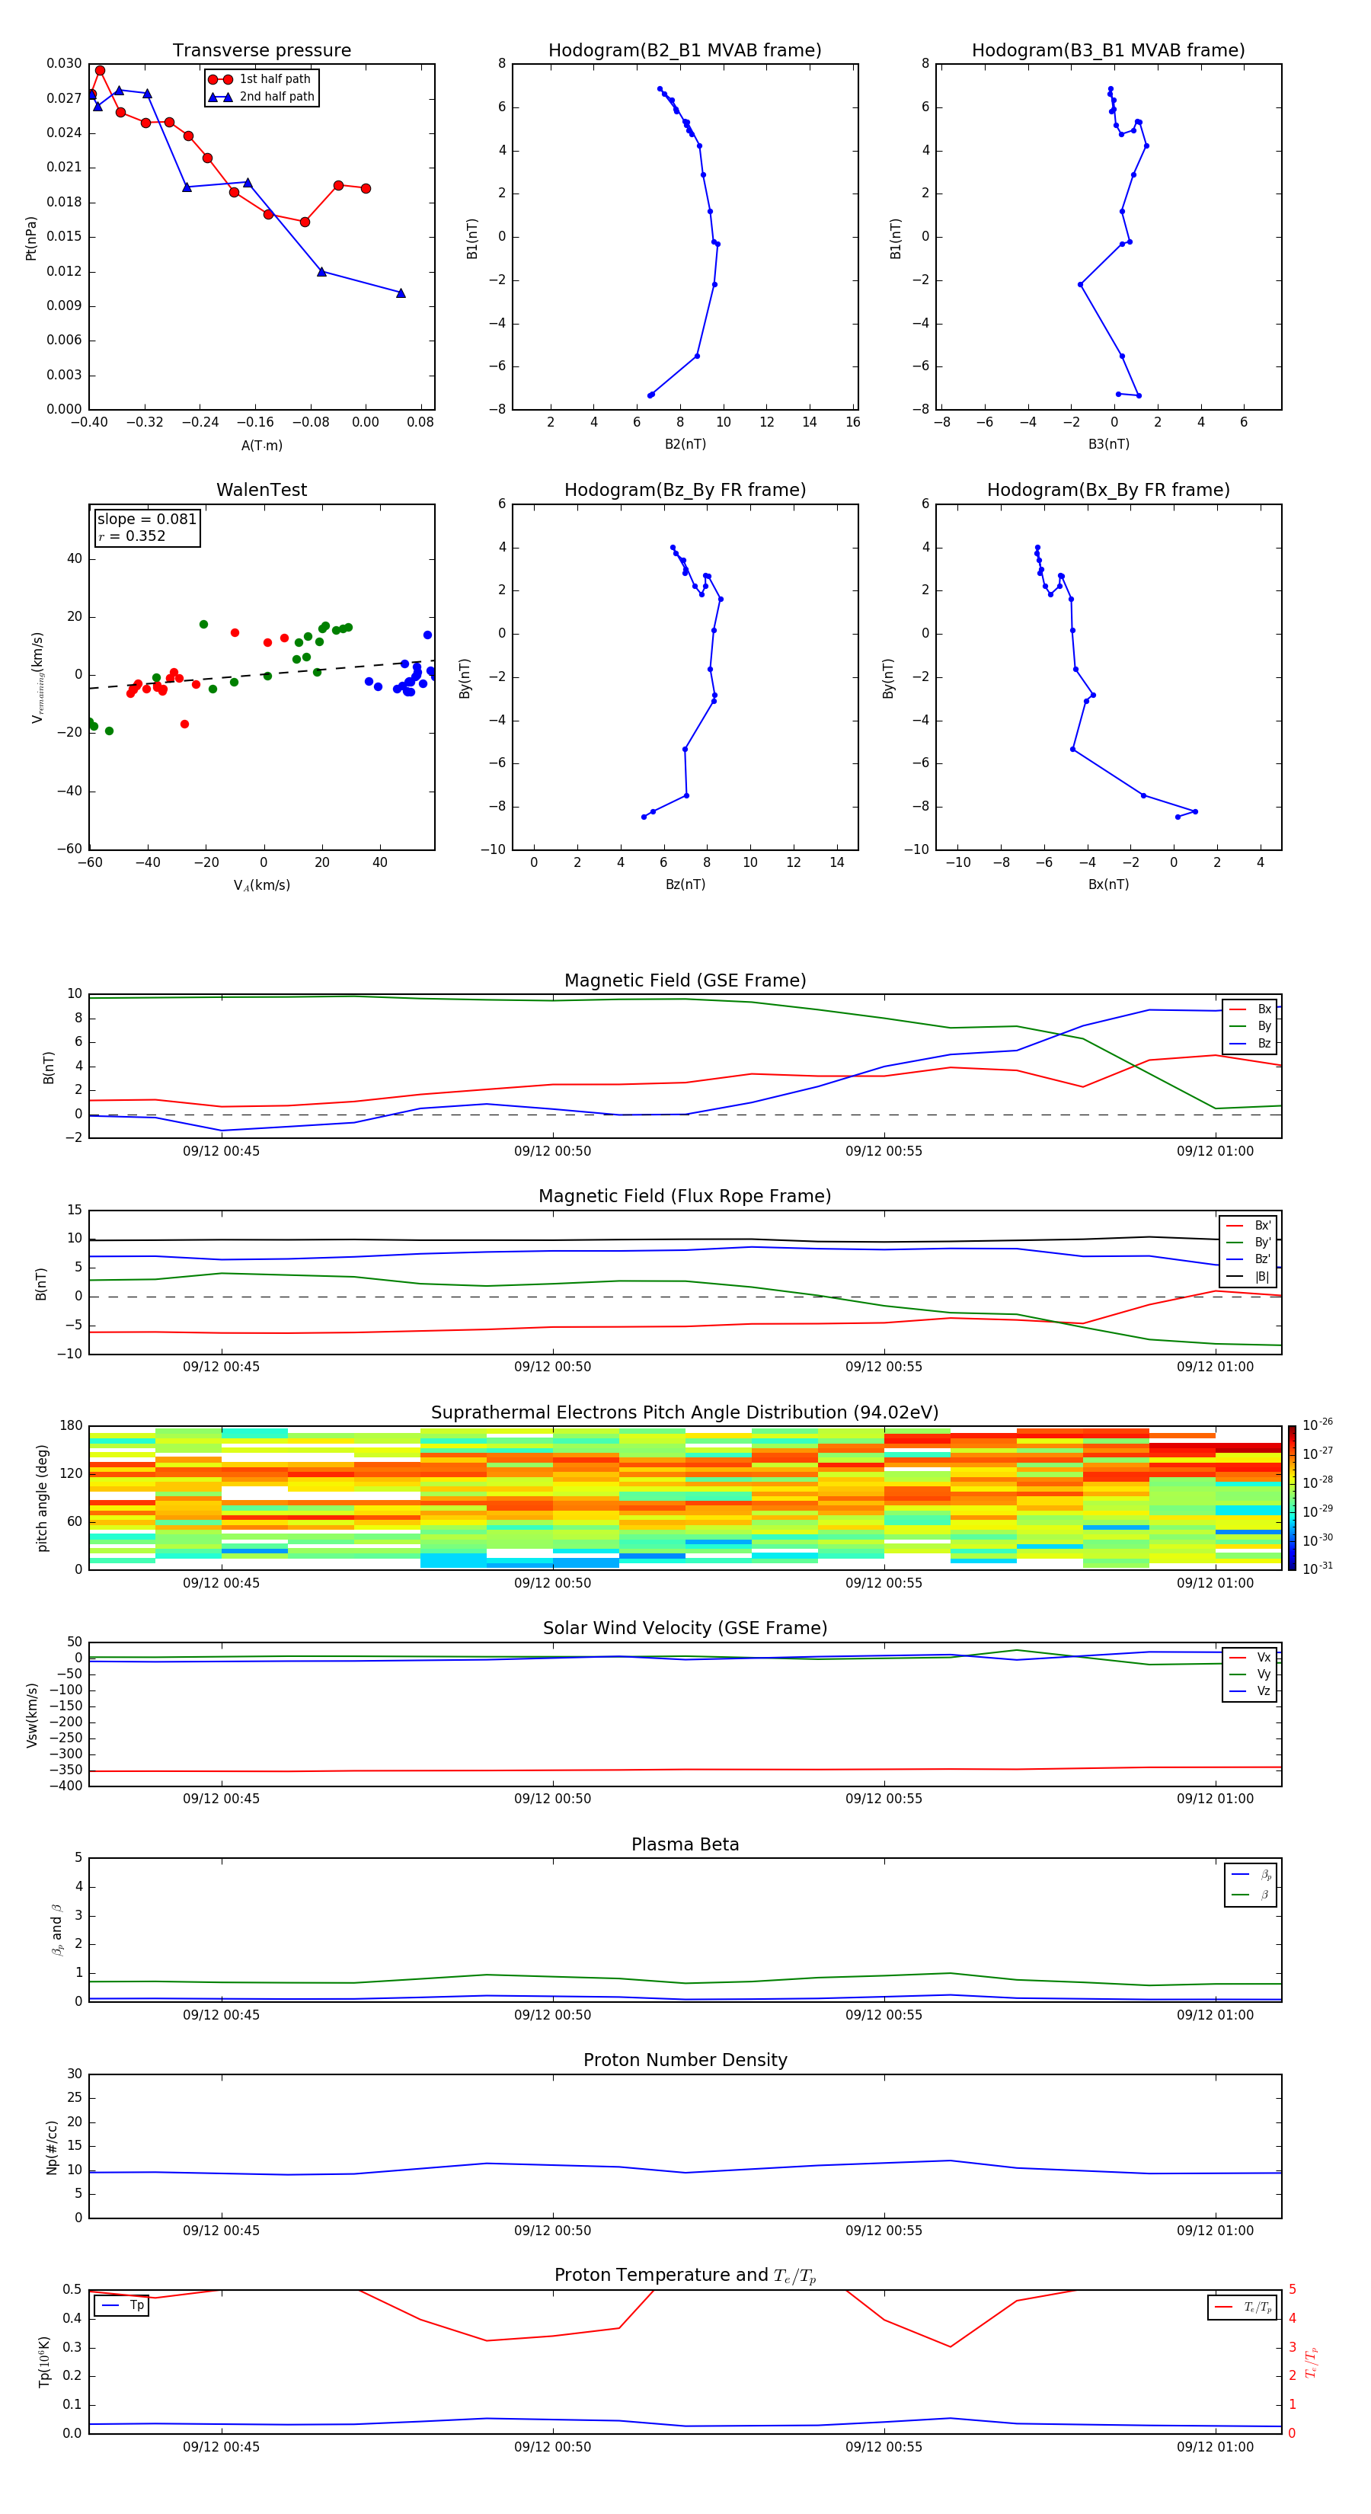Click the blue "2nd half path" legend marker
Image resolution: width=1371 pixels, height=2514 pixels.
pyautogui.click(x=221, y=97)
